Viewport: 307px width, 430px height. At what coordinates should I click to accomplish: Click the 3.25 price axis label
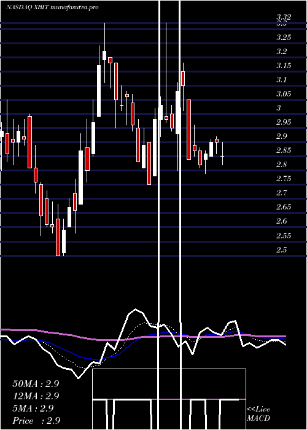pyautogui.click(x=284, y=37)
